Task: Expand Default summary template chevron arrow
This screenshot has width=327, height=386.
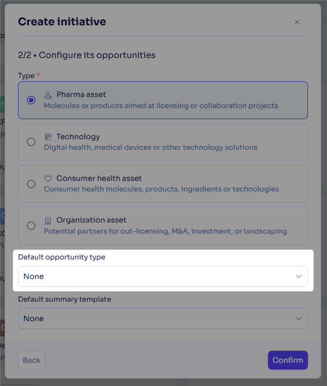Action: coord(299,319)
